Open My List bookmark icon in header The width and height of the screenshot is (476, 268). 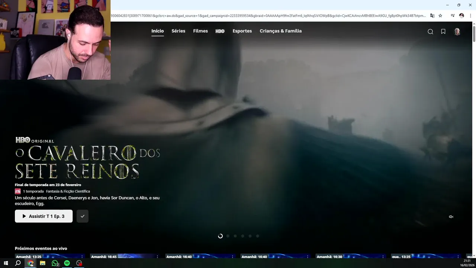tap(443, 32)
